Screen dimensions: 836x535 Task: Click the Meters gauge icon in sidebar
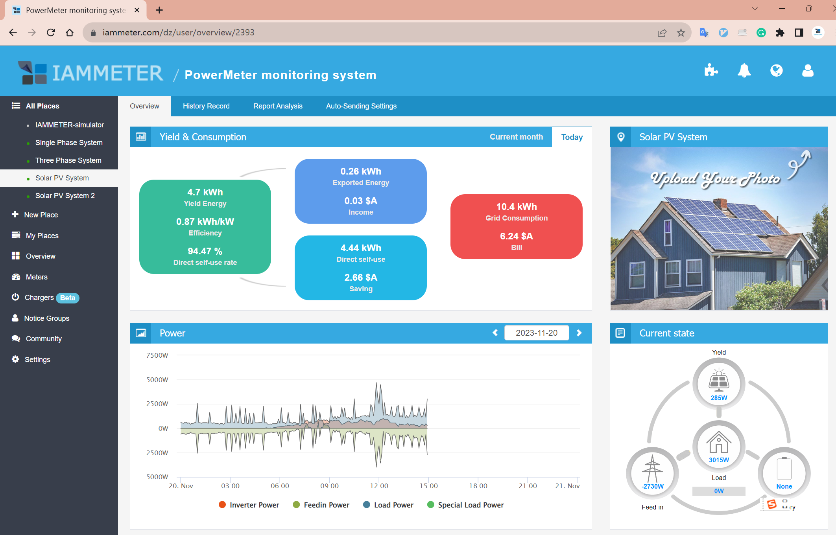[16, 277]
